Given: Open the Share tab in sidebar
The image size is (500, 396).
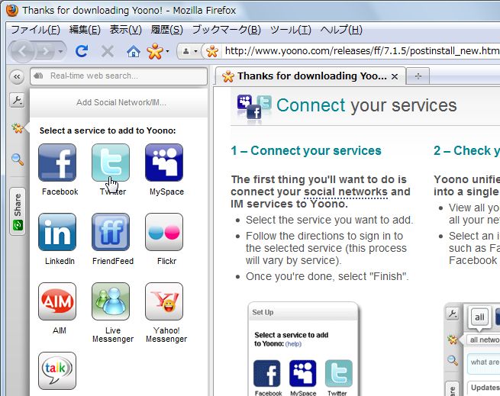Looking at the screenshot, I should 18,211.
